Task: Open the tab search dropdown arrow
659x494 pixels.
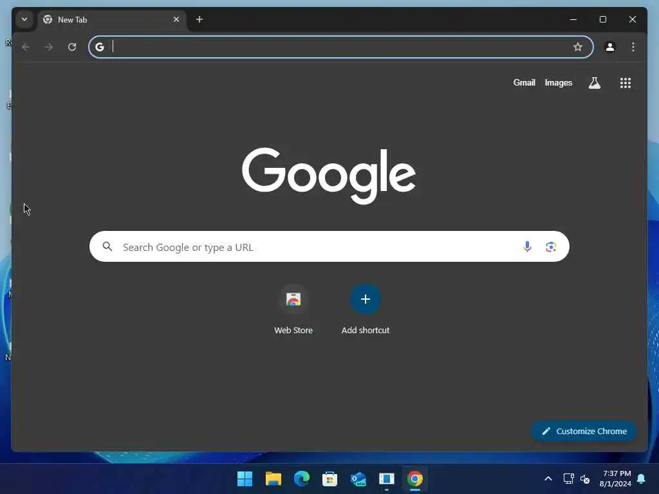Action: 24,19
